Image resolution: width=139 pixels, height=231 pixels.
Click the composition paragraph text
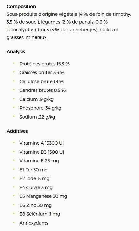(x=69, y=26)
